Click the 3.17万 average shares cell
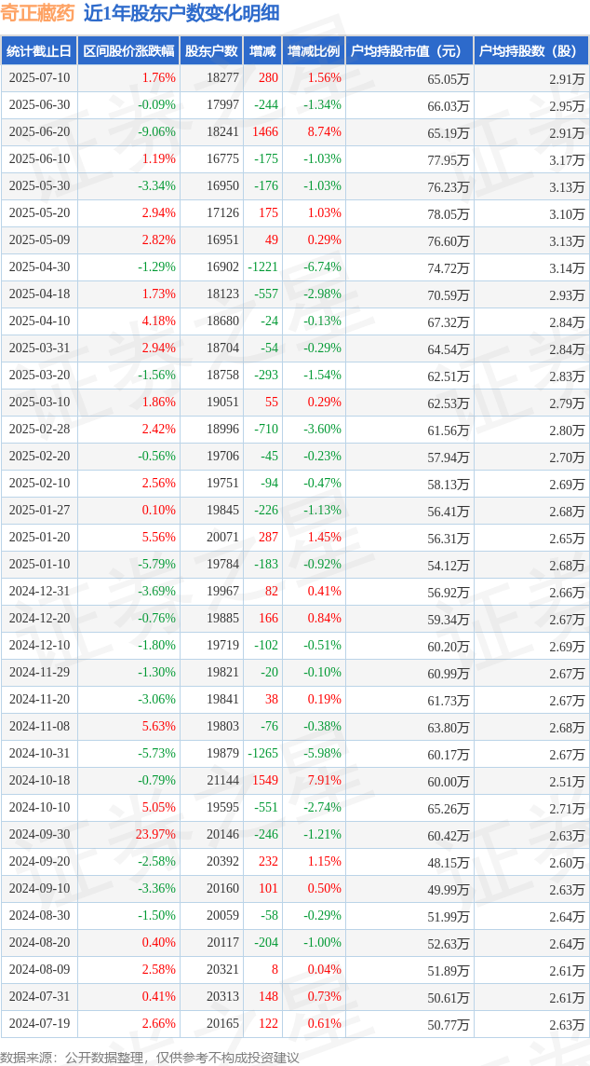This screenshot has height=1066, width=590. [531, 159]
